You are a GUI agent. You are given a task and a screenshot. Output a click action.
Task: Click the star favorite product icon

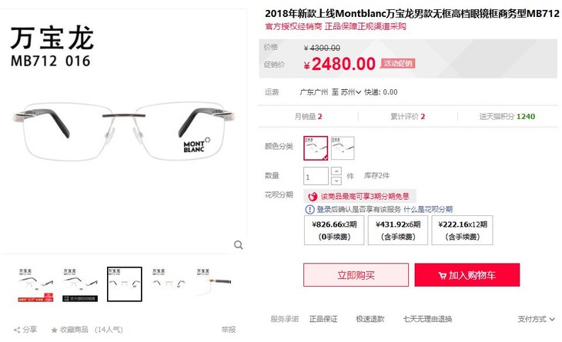[54, 330]
